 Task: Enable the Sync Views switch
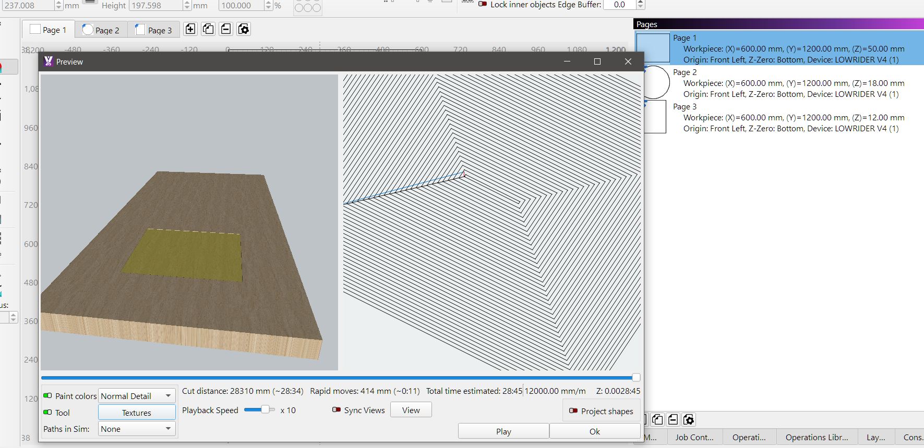point(337,410)
